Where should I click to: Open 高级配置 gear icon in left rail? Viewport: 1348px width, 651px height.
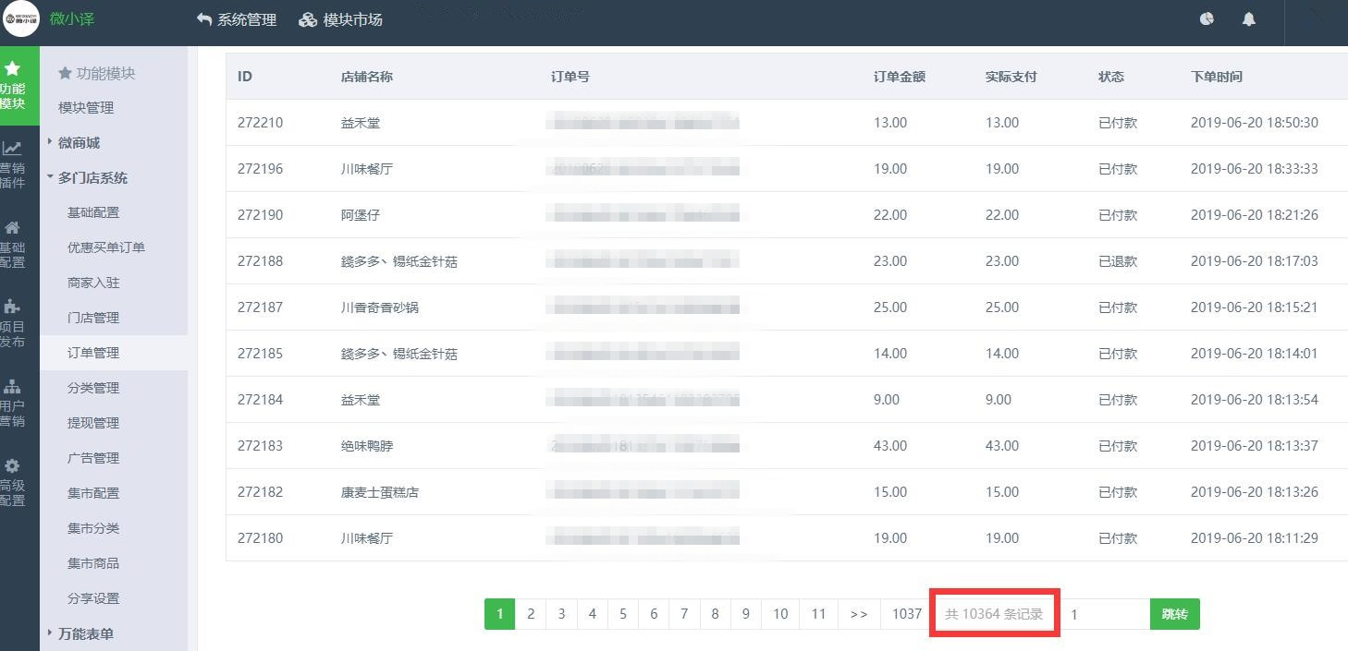point(12,465)
